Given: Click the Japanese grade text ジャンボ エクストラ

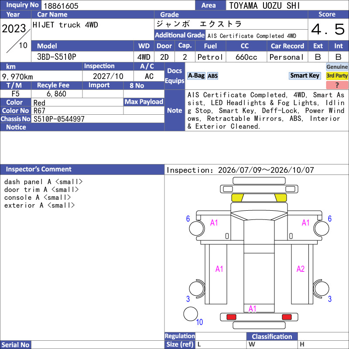Looking at the screenshot, I should pos(199,24).
